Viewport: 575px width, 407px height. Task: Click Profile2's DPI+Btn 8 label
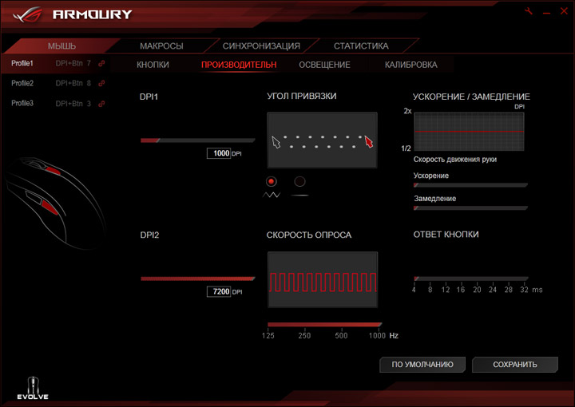pyautogui.click(x=73, y=84)
